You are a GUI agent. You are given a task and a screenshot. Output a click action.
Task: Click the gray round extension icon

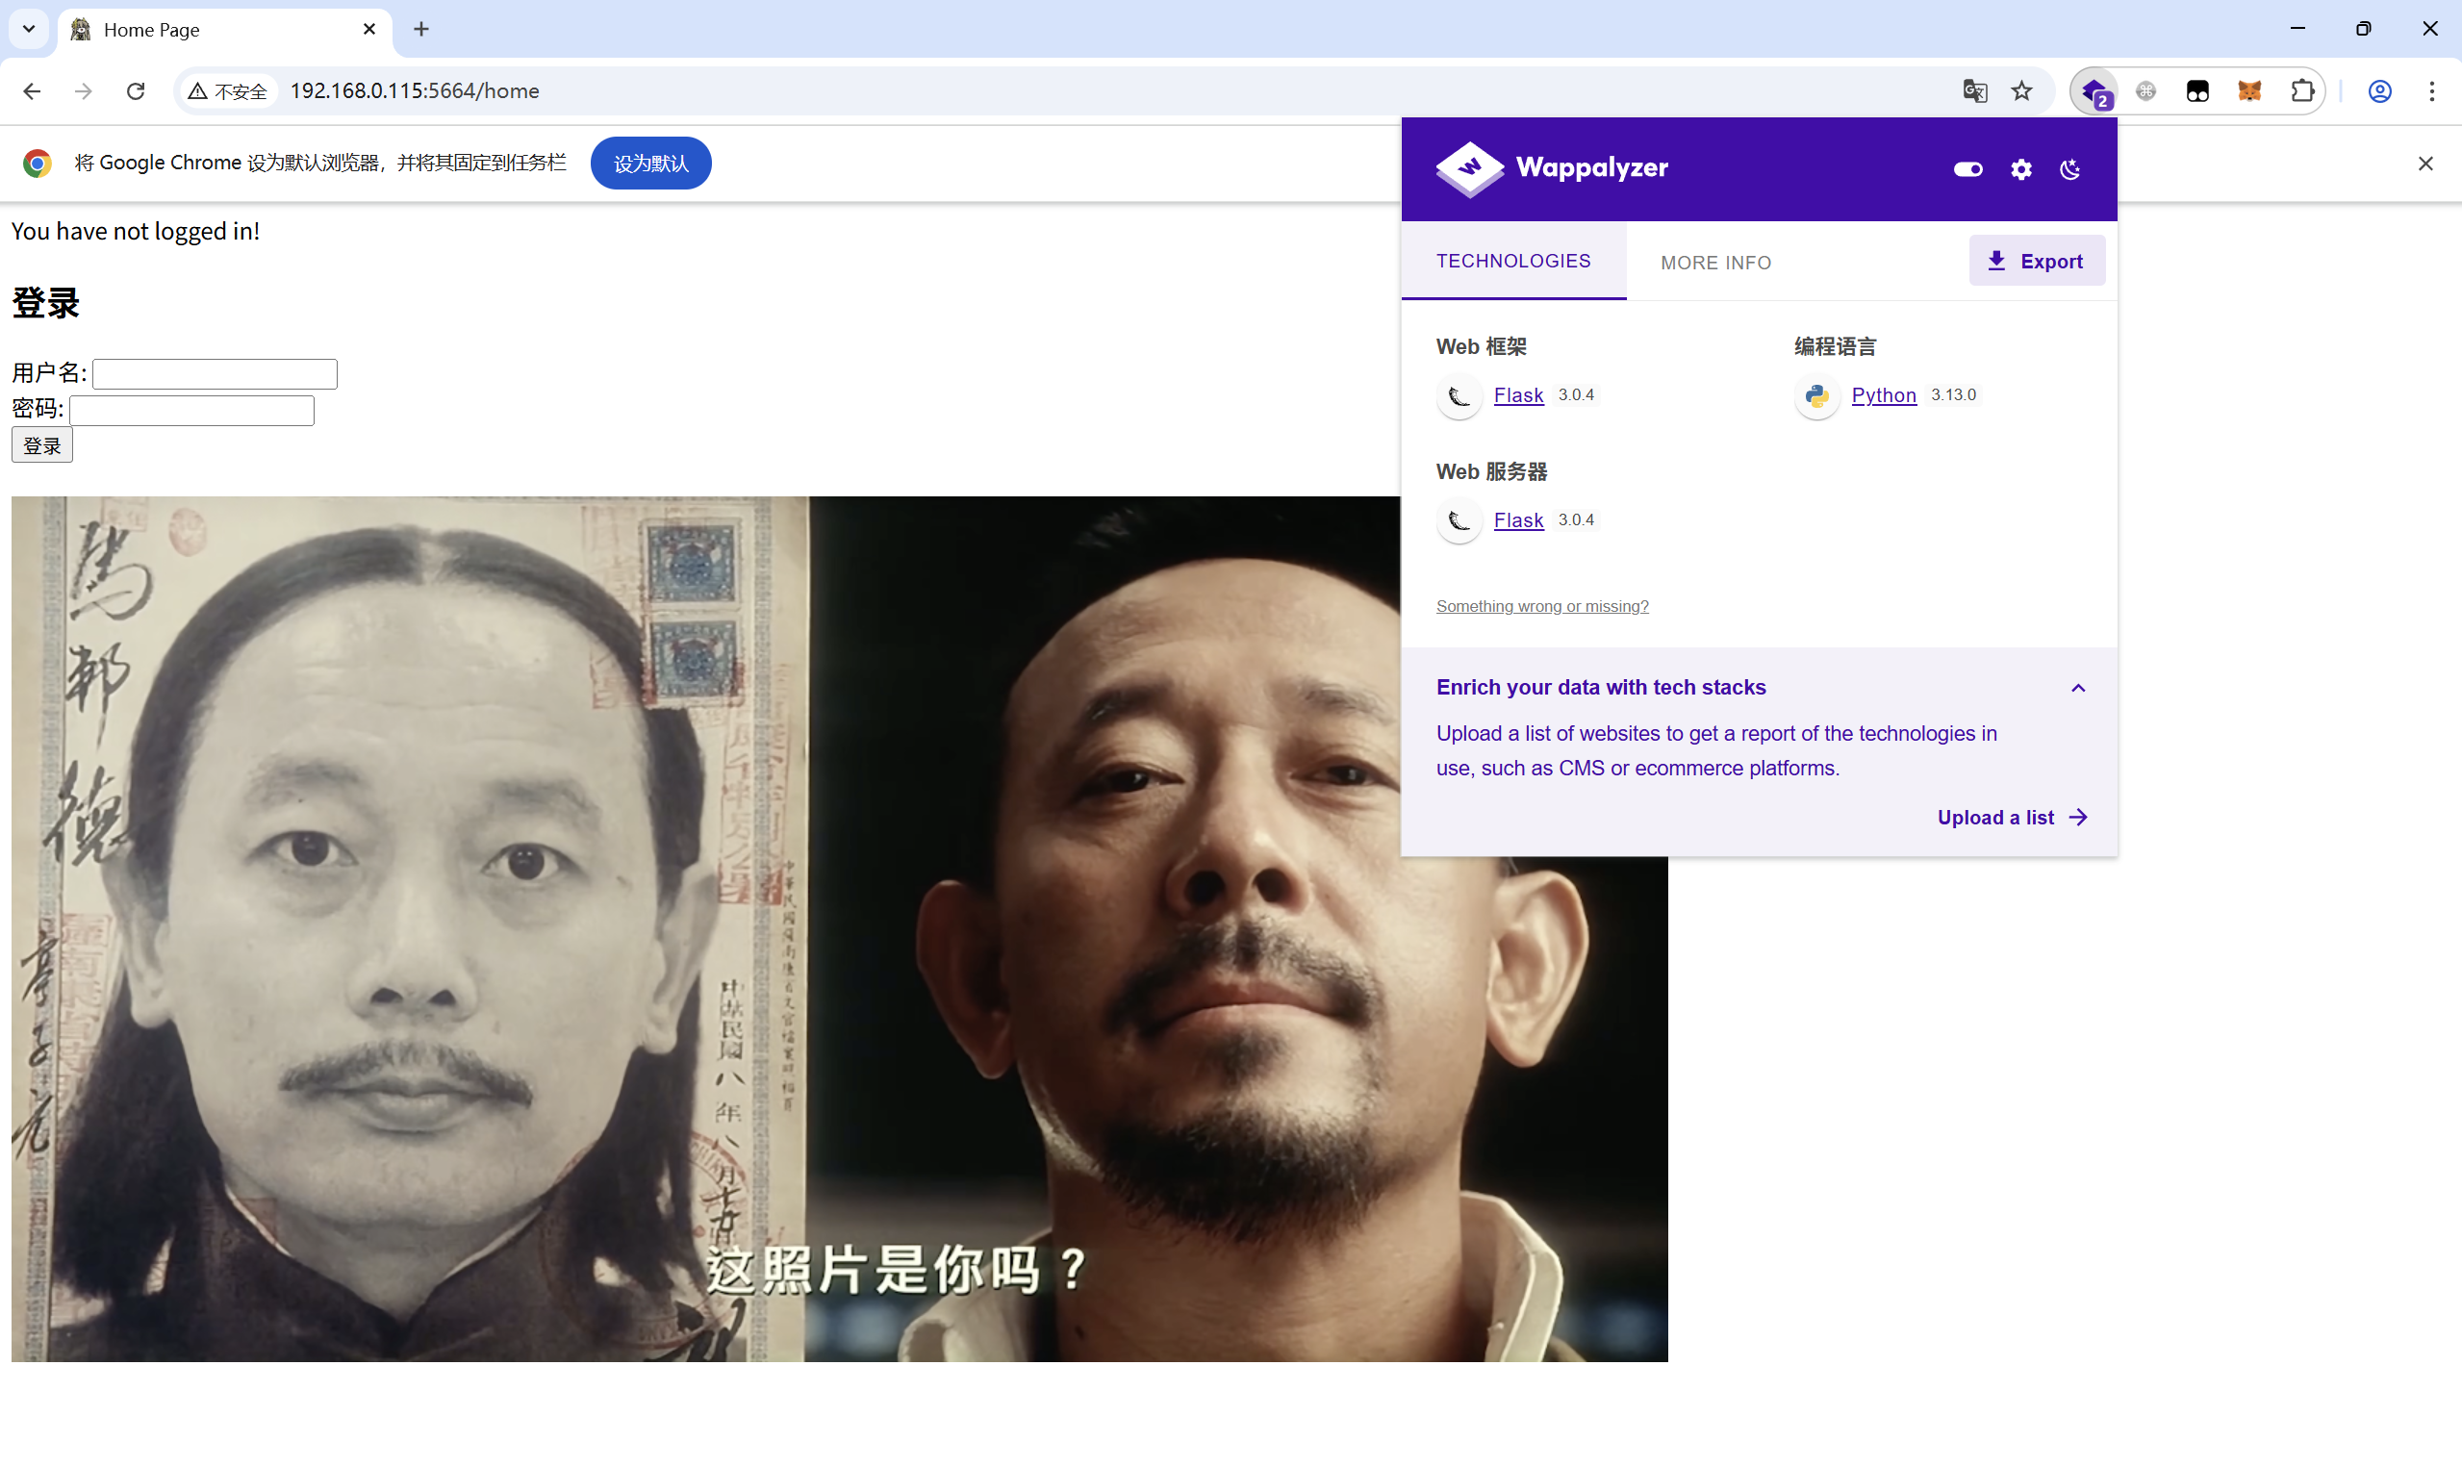pyautogui.click(x=2145, y=91)
